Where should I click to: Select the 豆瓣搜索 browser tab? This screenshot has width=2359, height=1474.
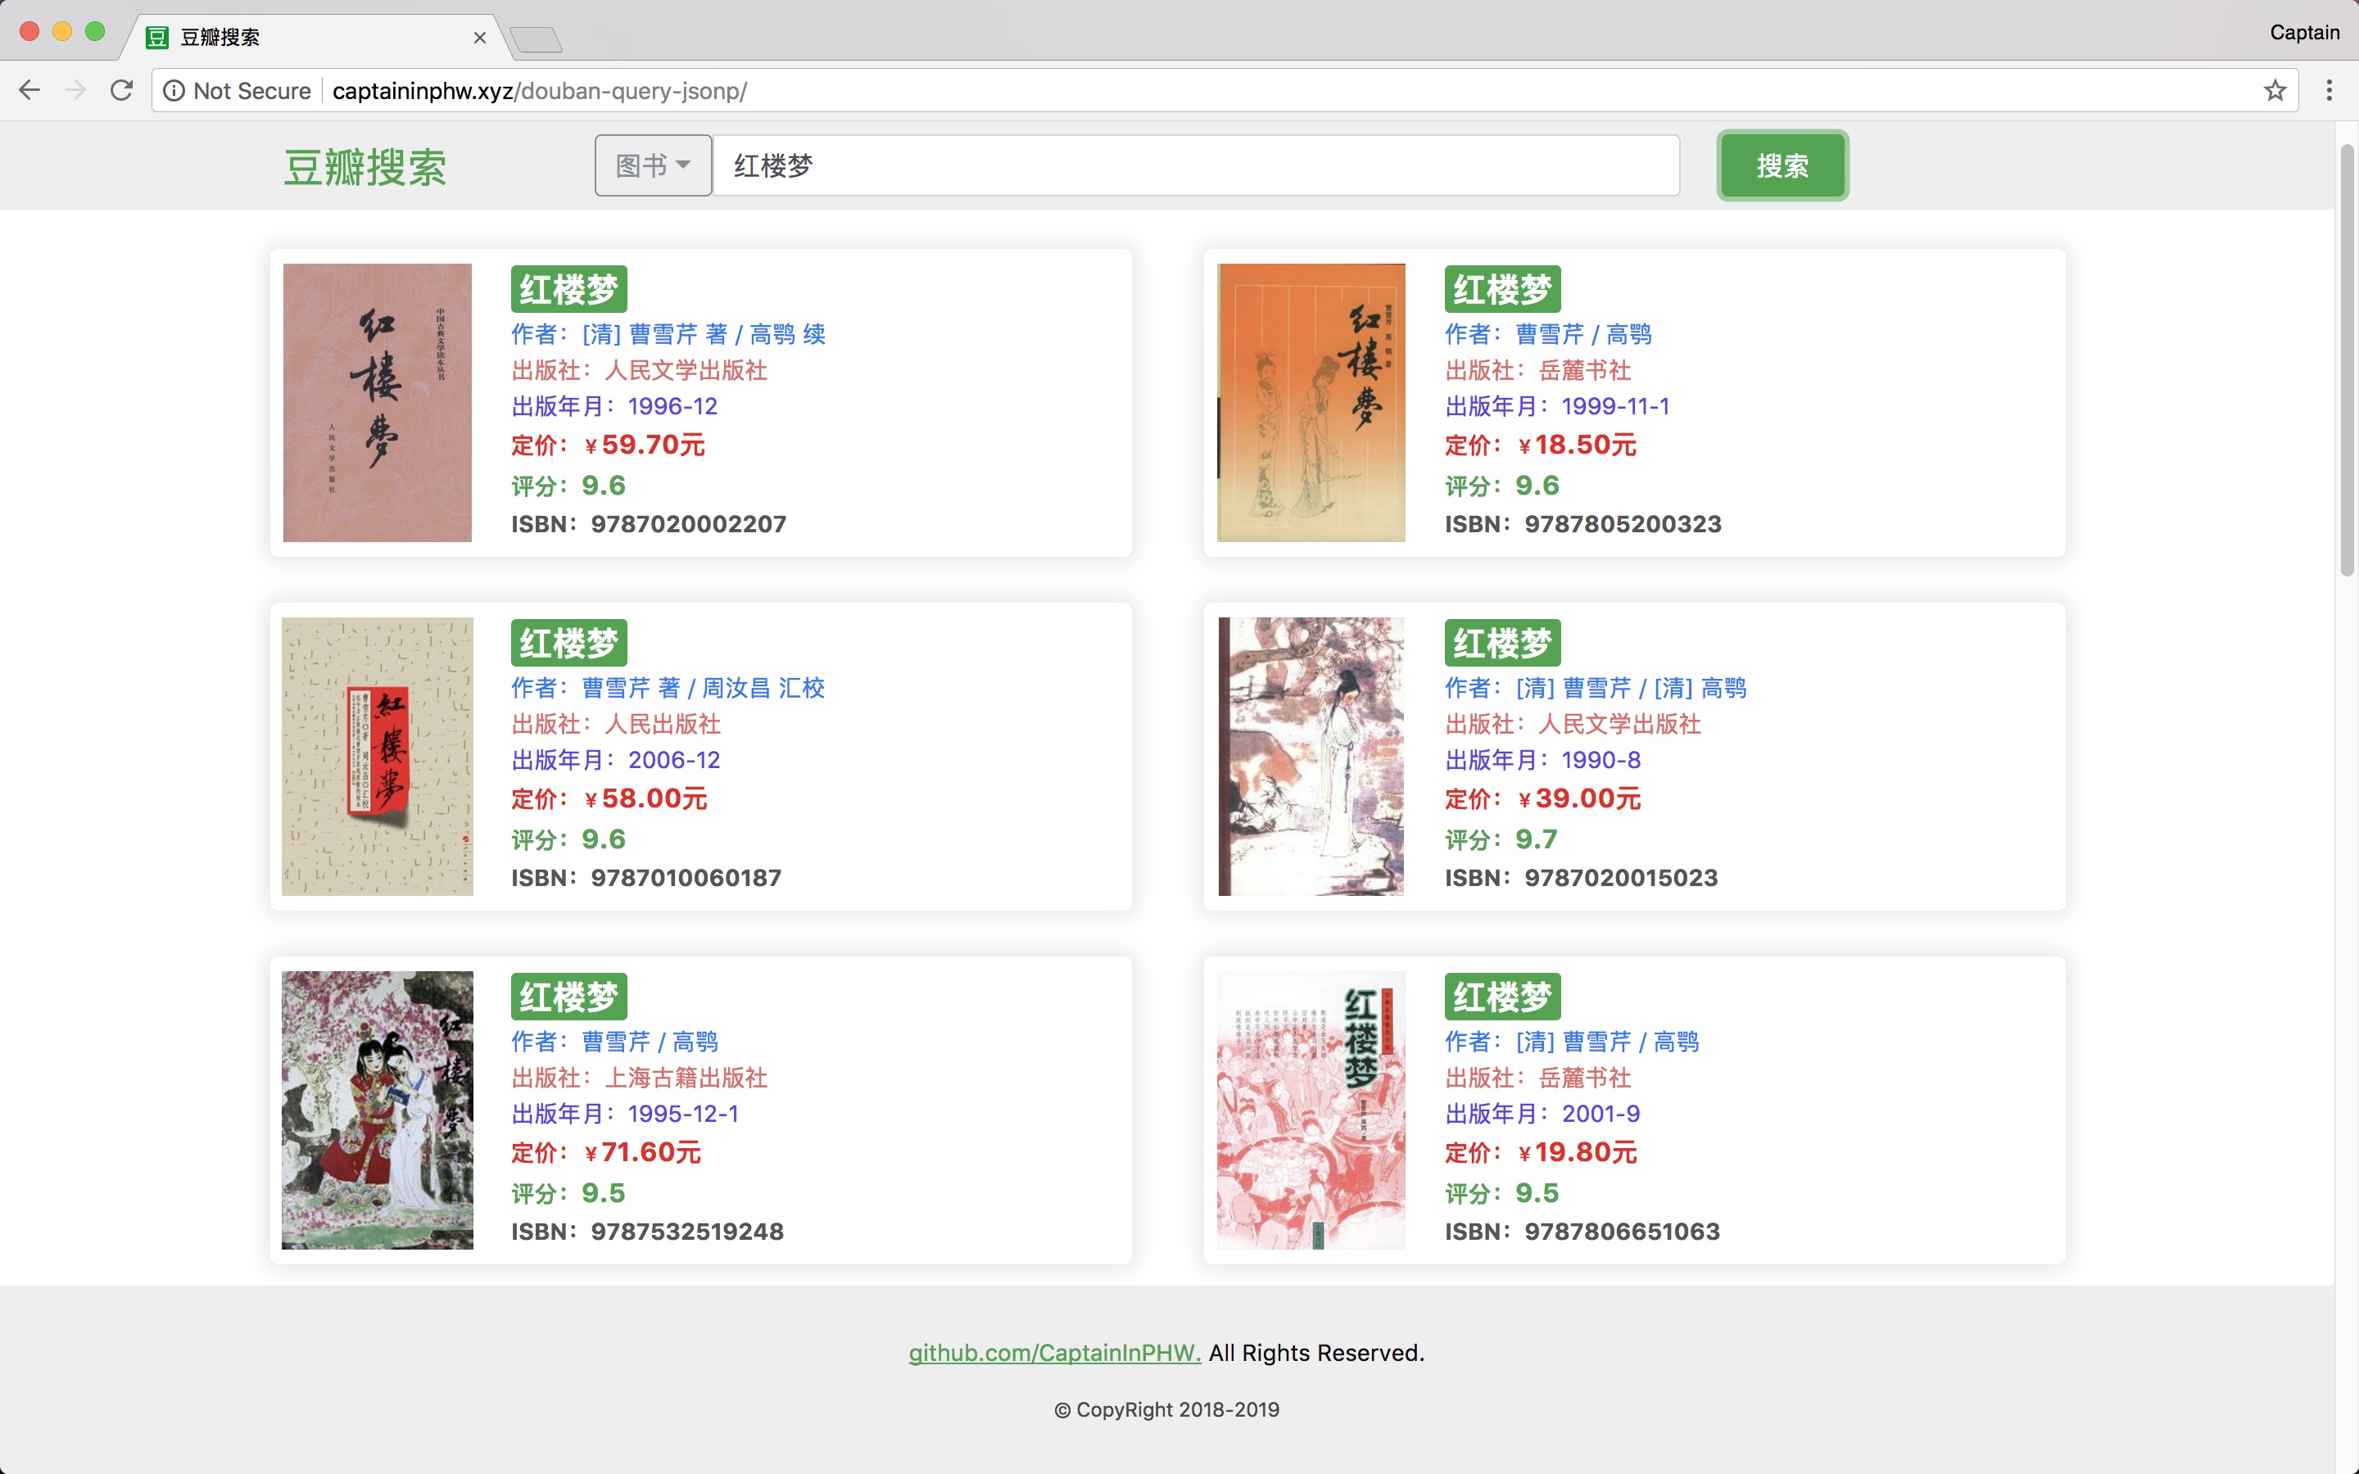click(x=292, y=38)
